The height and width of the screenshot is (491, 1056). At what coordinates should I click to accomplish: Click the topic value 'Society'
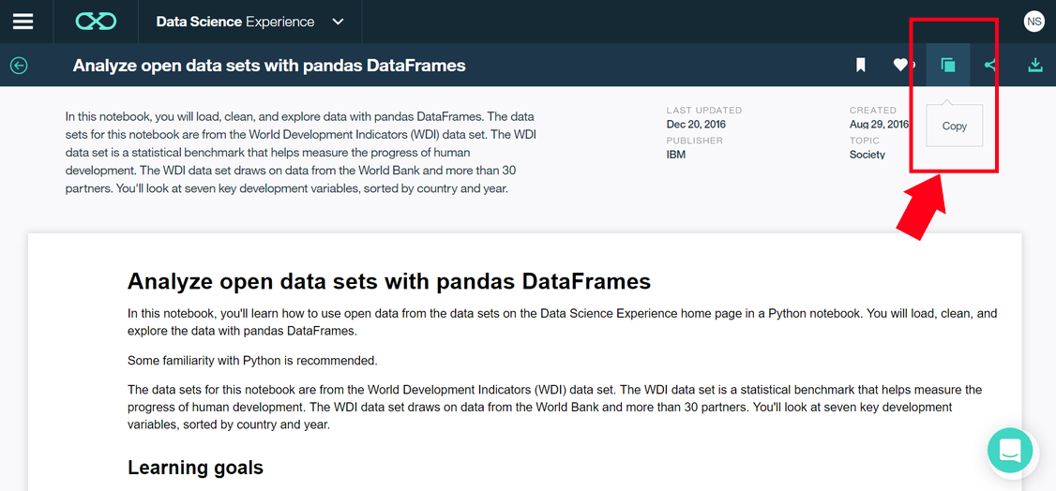867,155
